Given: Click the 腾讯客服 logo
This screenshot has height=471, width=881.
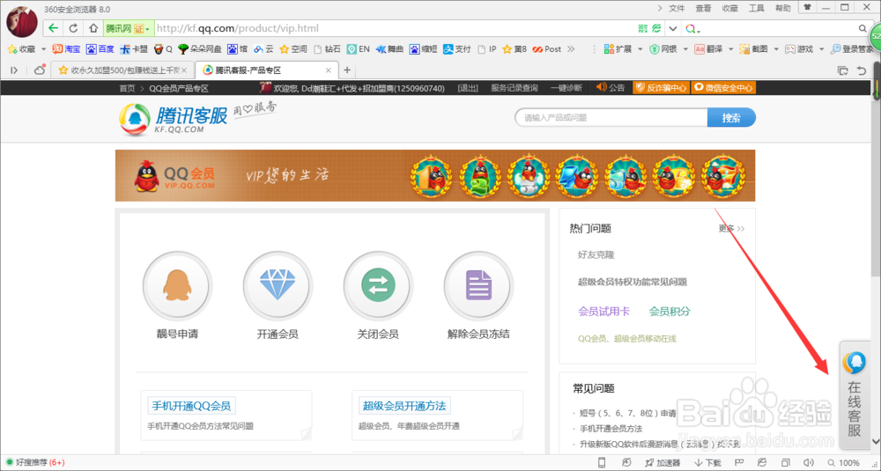Looking at the screenshot, I should (x=174, y=120).
